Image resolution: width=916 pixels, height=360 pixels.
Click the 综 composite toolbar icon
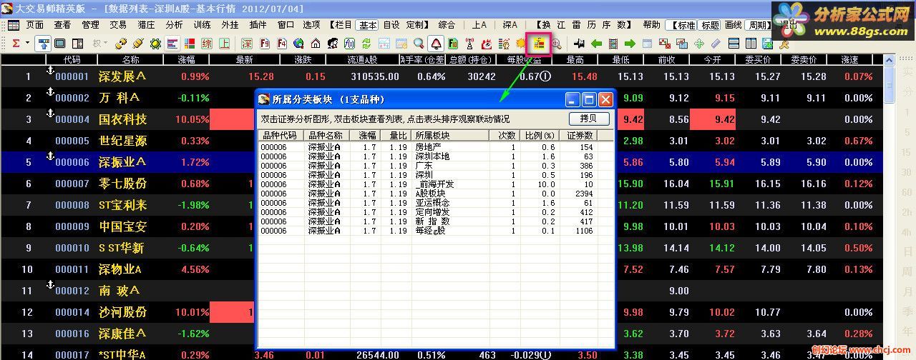tap(207, 43)
